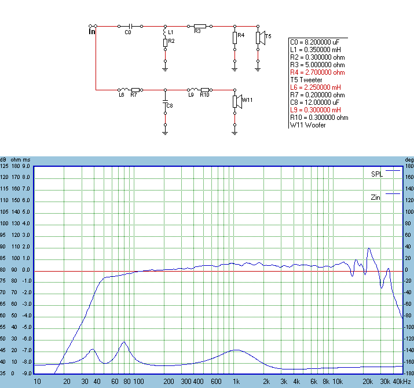Select the R4 shunt resistor symbol
Image resolution: width=414 pixels, height=388 pixels.
coord(235,38)
